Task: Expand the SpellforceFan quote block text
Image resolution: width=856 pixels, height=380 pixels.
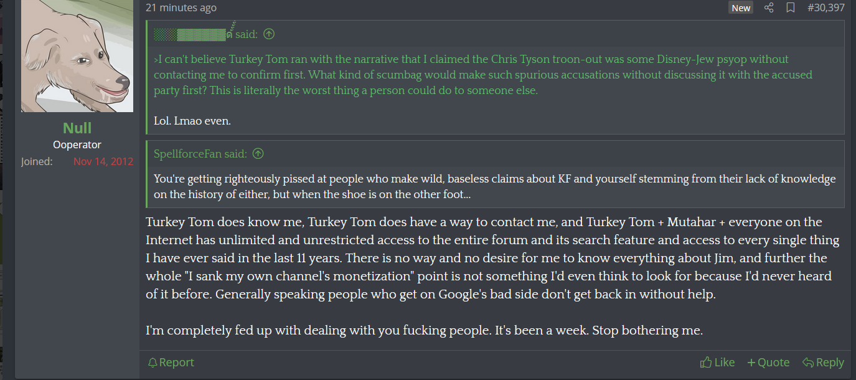Action: tap(495, 186)
